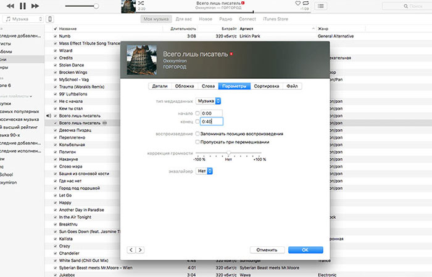Screen dimensions: 432x277
Task: Confirm with the OK button
Action: pyautogui.click(x=305, y=250)
